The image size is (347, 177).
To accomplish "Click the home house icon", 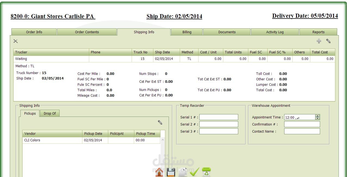I will tap(159, 172).
